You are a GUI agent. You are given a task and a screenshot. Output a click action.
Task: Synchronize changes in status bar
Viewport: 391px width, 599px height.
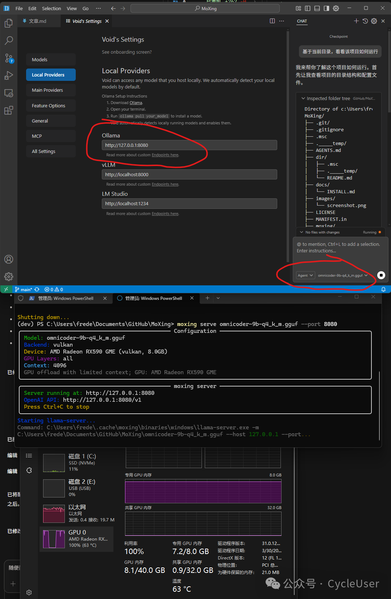37,289
